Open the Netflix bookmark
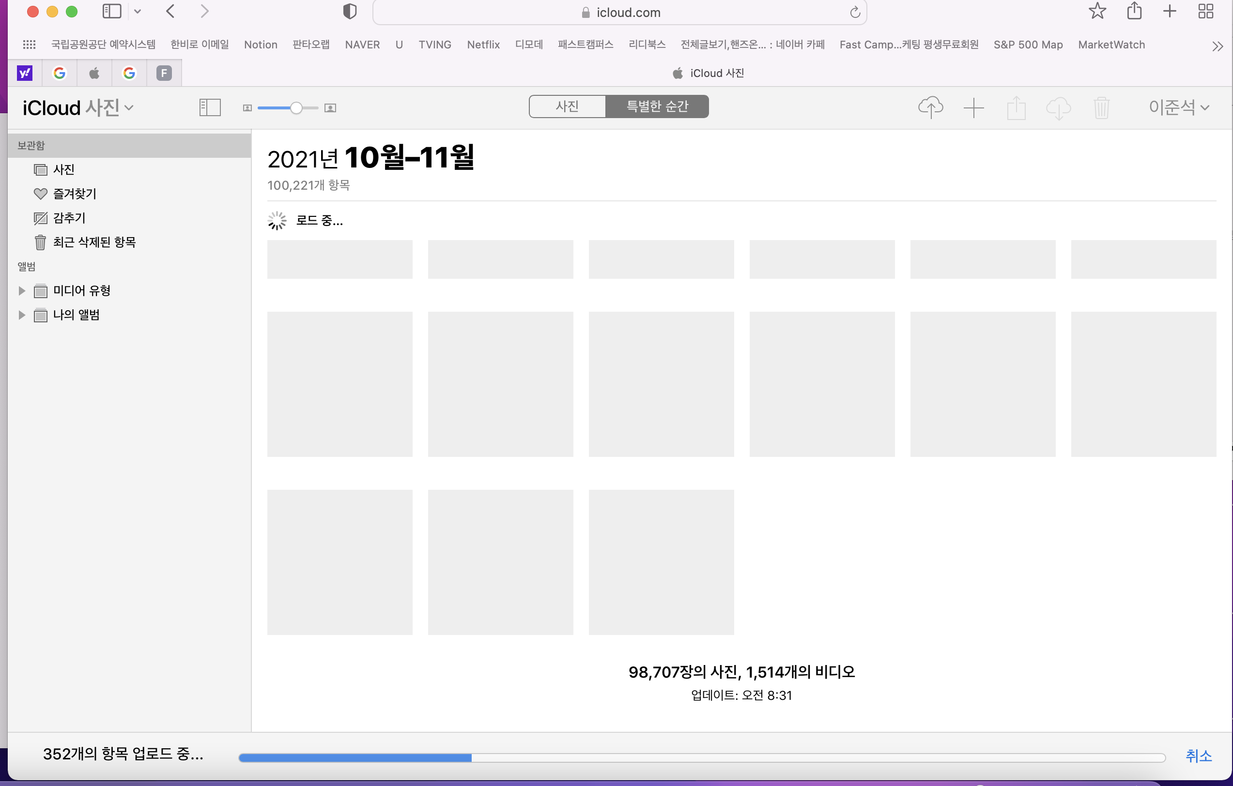Image resolution: width=1233 pixels, height=786 pixels. (483, 45)
